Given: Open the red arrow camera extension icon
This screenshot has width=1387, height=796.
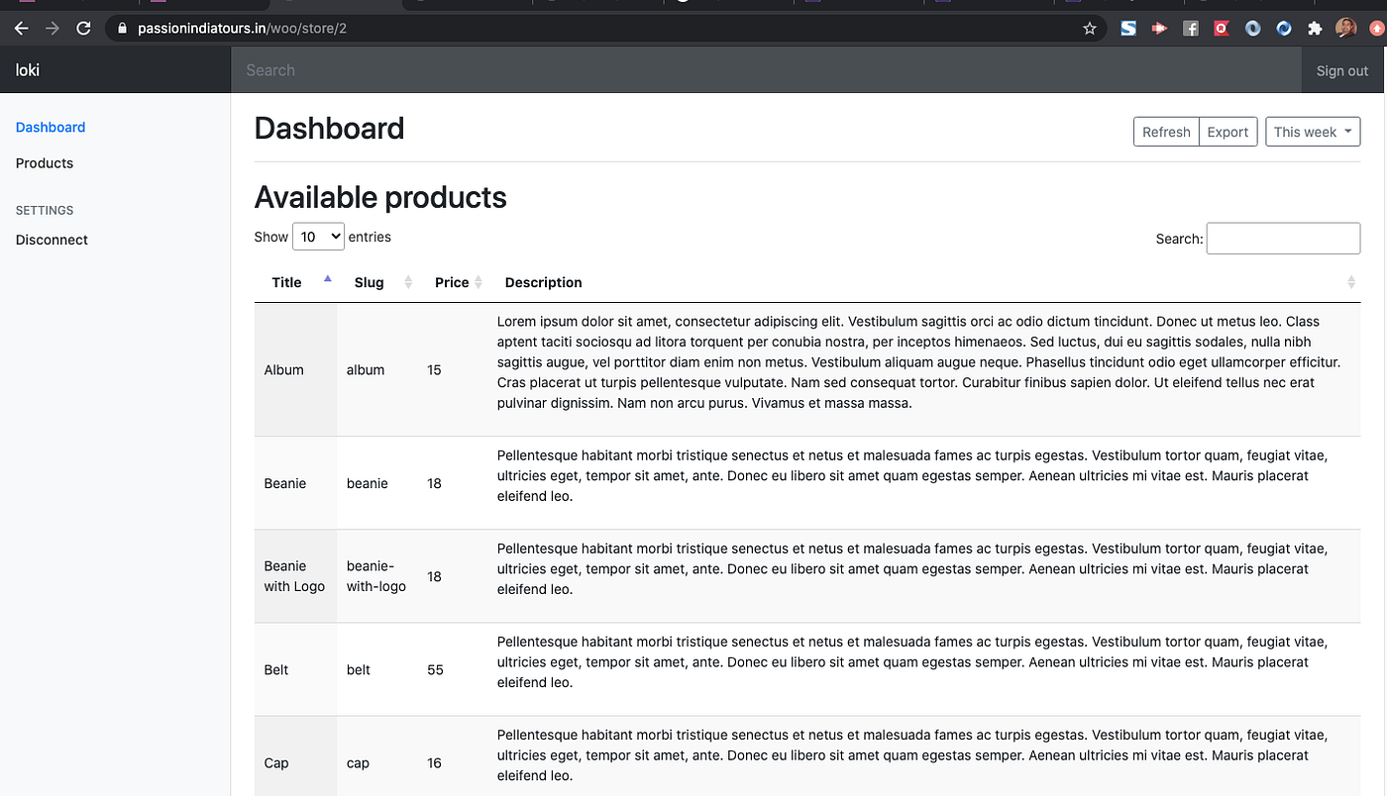Looking at the screenshot, I should coord(1159,29).
